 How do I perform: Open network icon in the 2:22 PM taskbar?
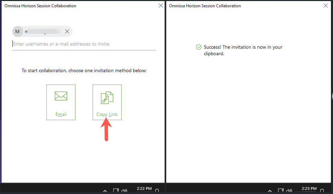[x=116, y=190]
